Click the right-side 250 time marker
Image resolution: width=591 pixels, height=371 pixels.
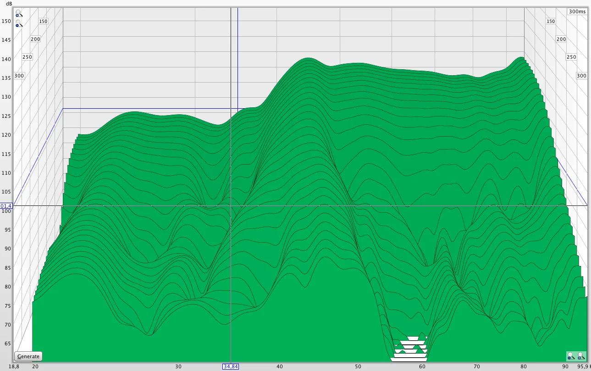point(571,57)
